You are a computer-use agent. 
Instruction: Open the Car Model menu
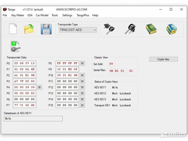(42, 15)
